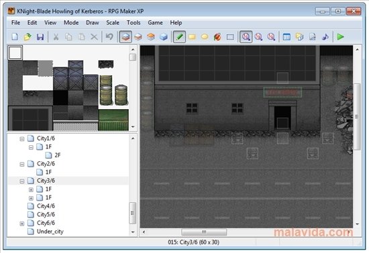This screenshot has width=369, height=253.
Task: Click the Paste toolbar icon
Action: (x=81, y=37)
